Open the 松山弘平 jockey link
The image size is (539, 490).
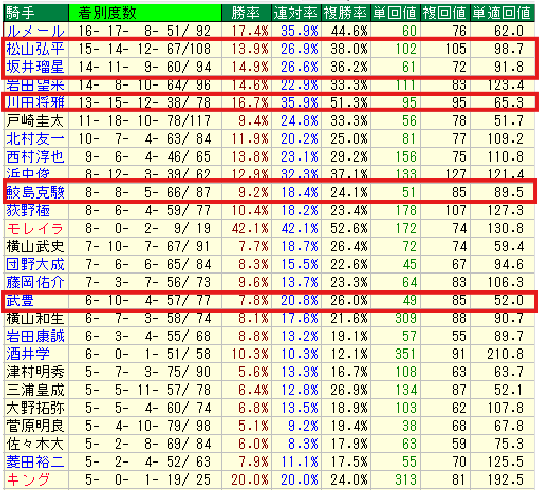pyautogui.click(x=35, y=49)
